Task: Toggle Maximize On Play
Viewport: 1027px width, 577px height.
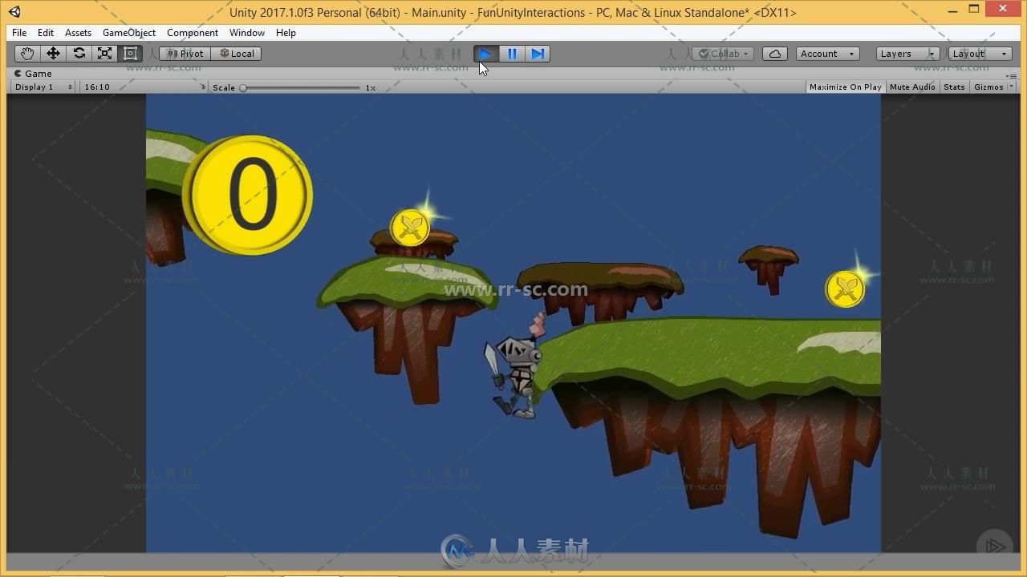Action: (x=845, y=87)
